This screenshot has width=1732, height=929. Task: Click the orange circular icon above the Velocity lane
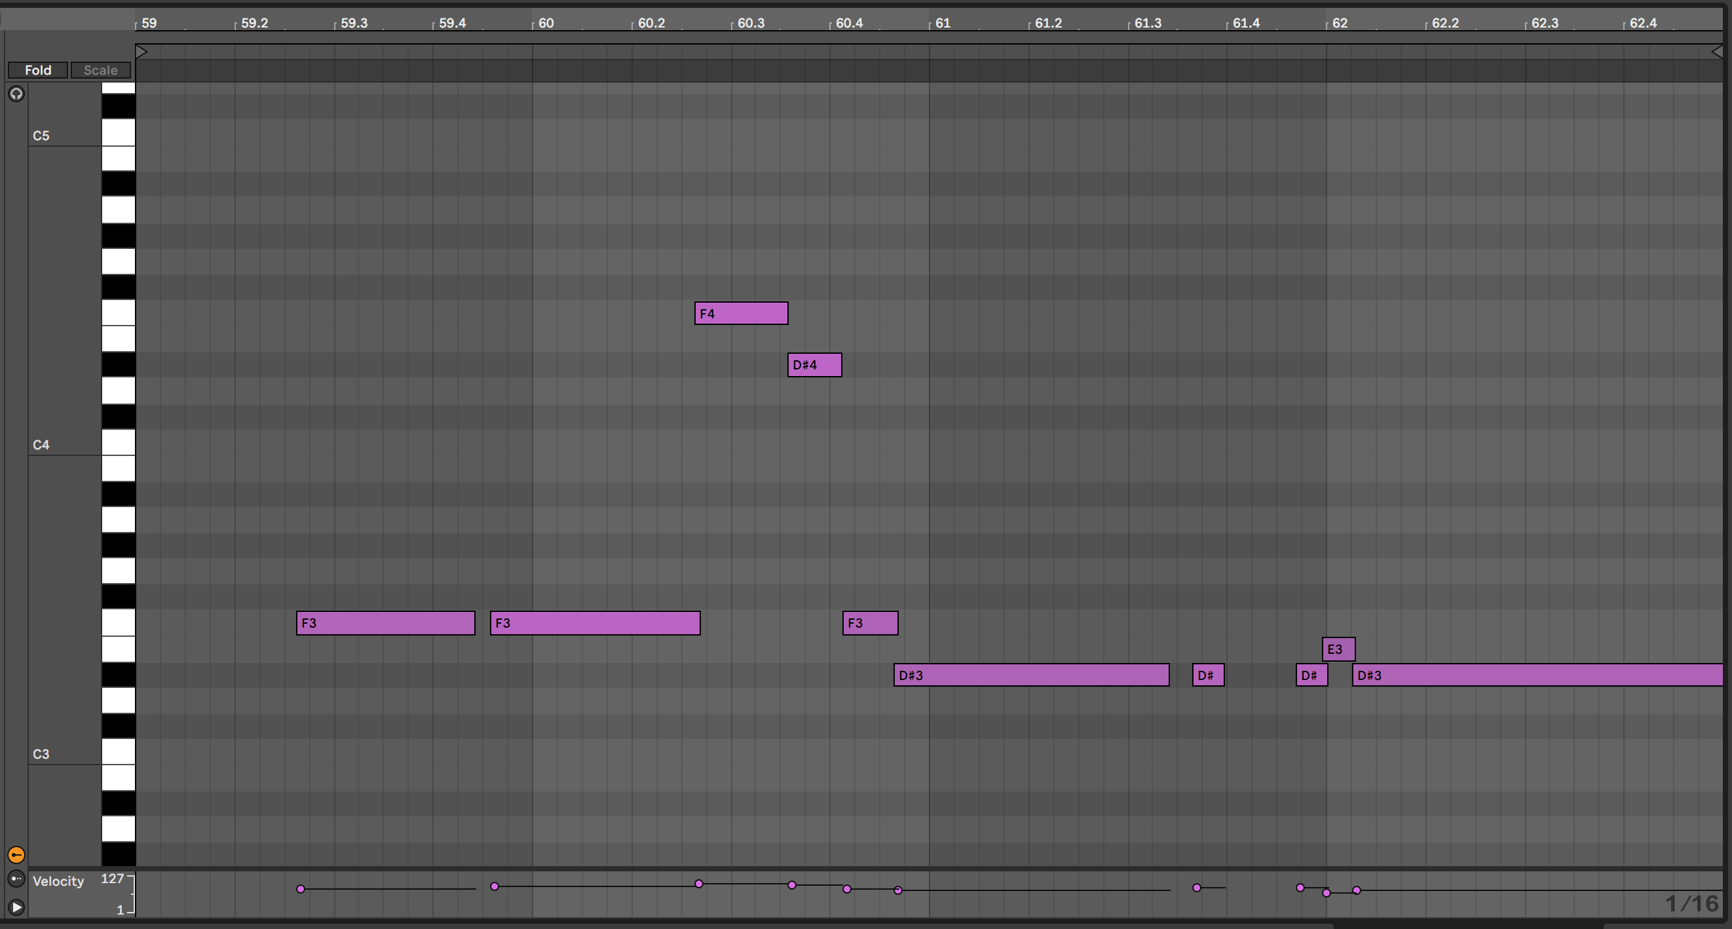[x=16, y=855]
